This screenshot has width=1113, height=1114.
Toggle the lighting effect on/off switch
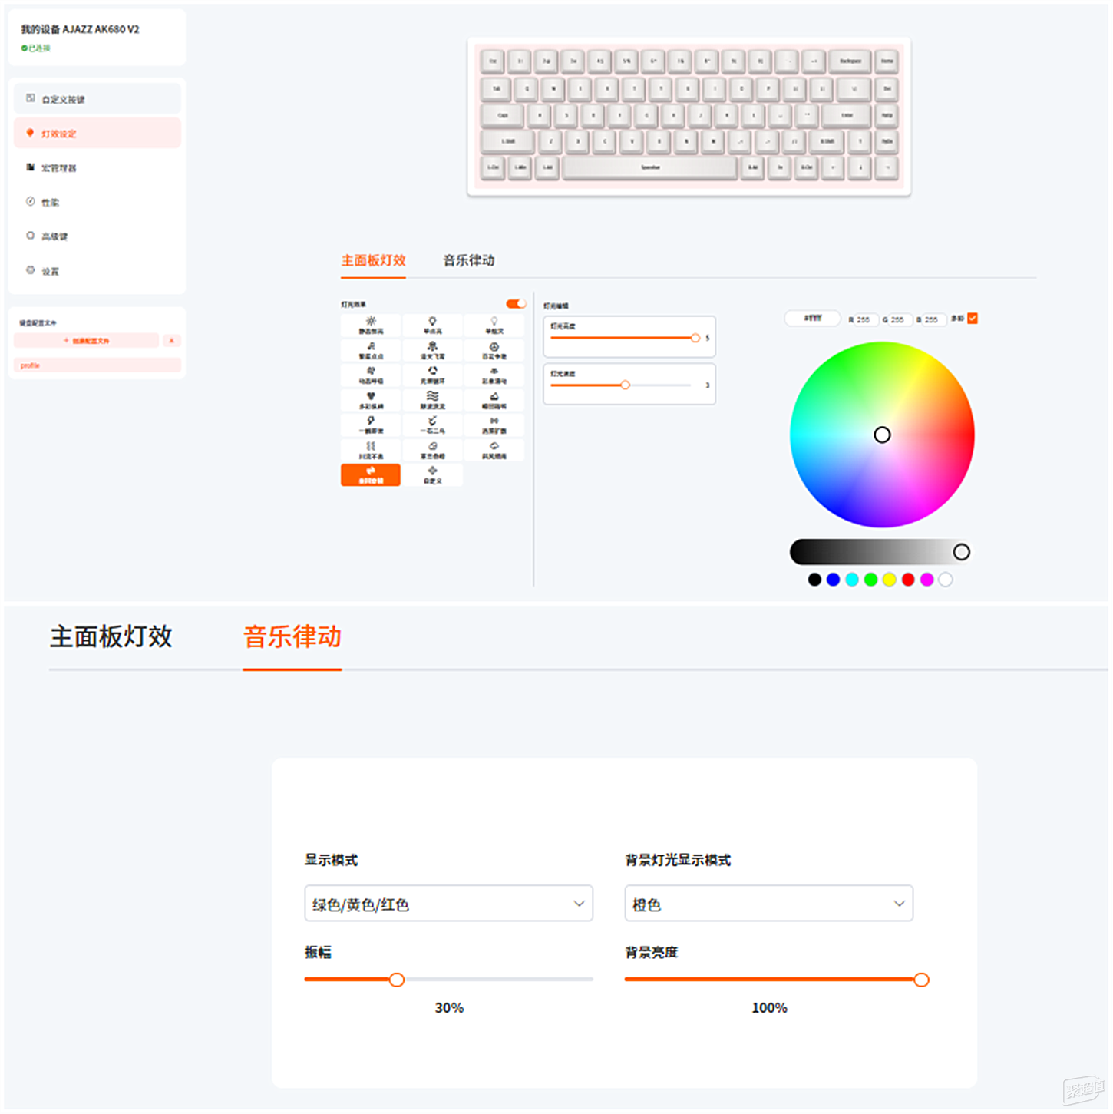click(516, 304)
